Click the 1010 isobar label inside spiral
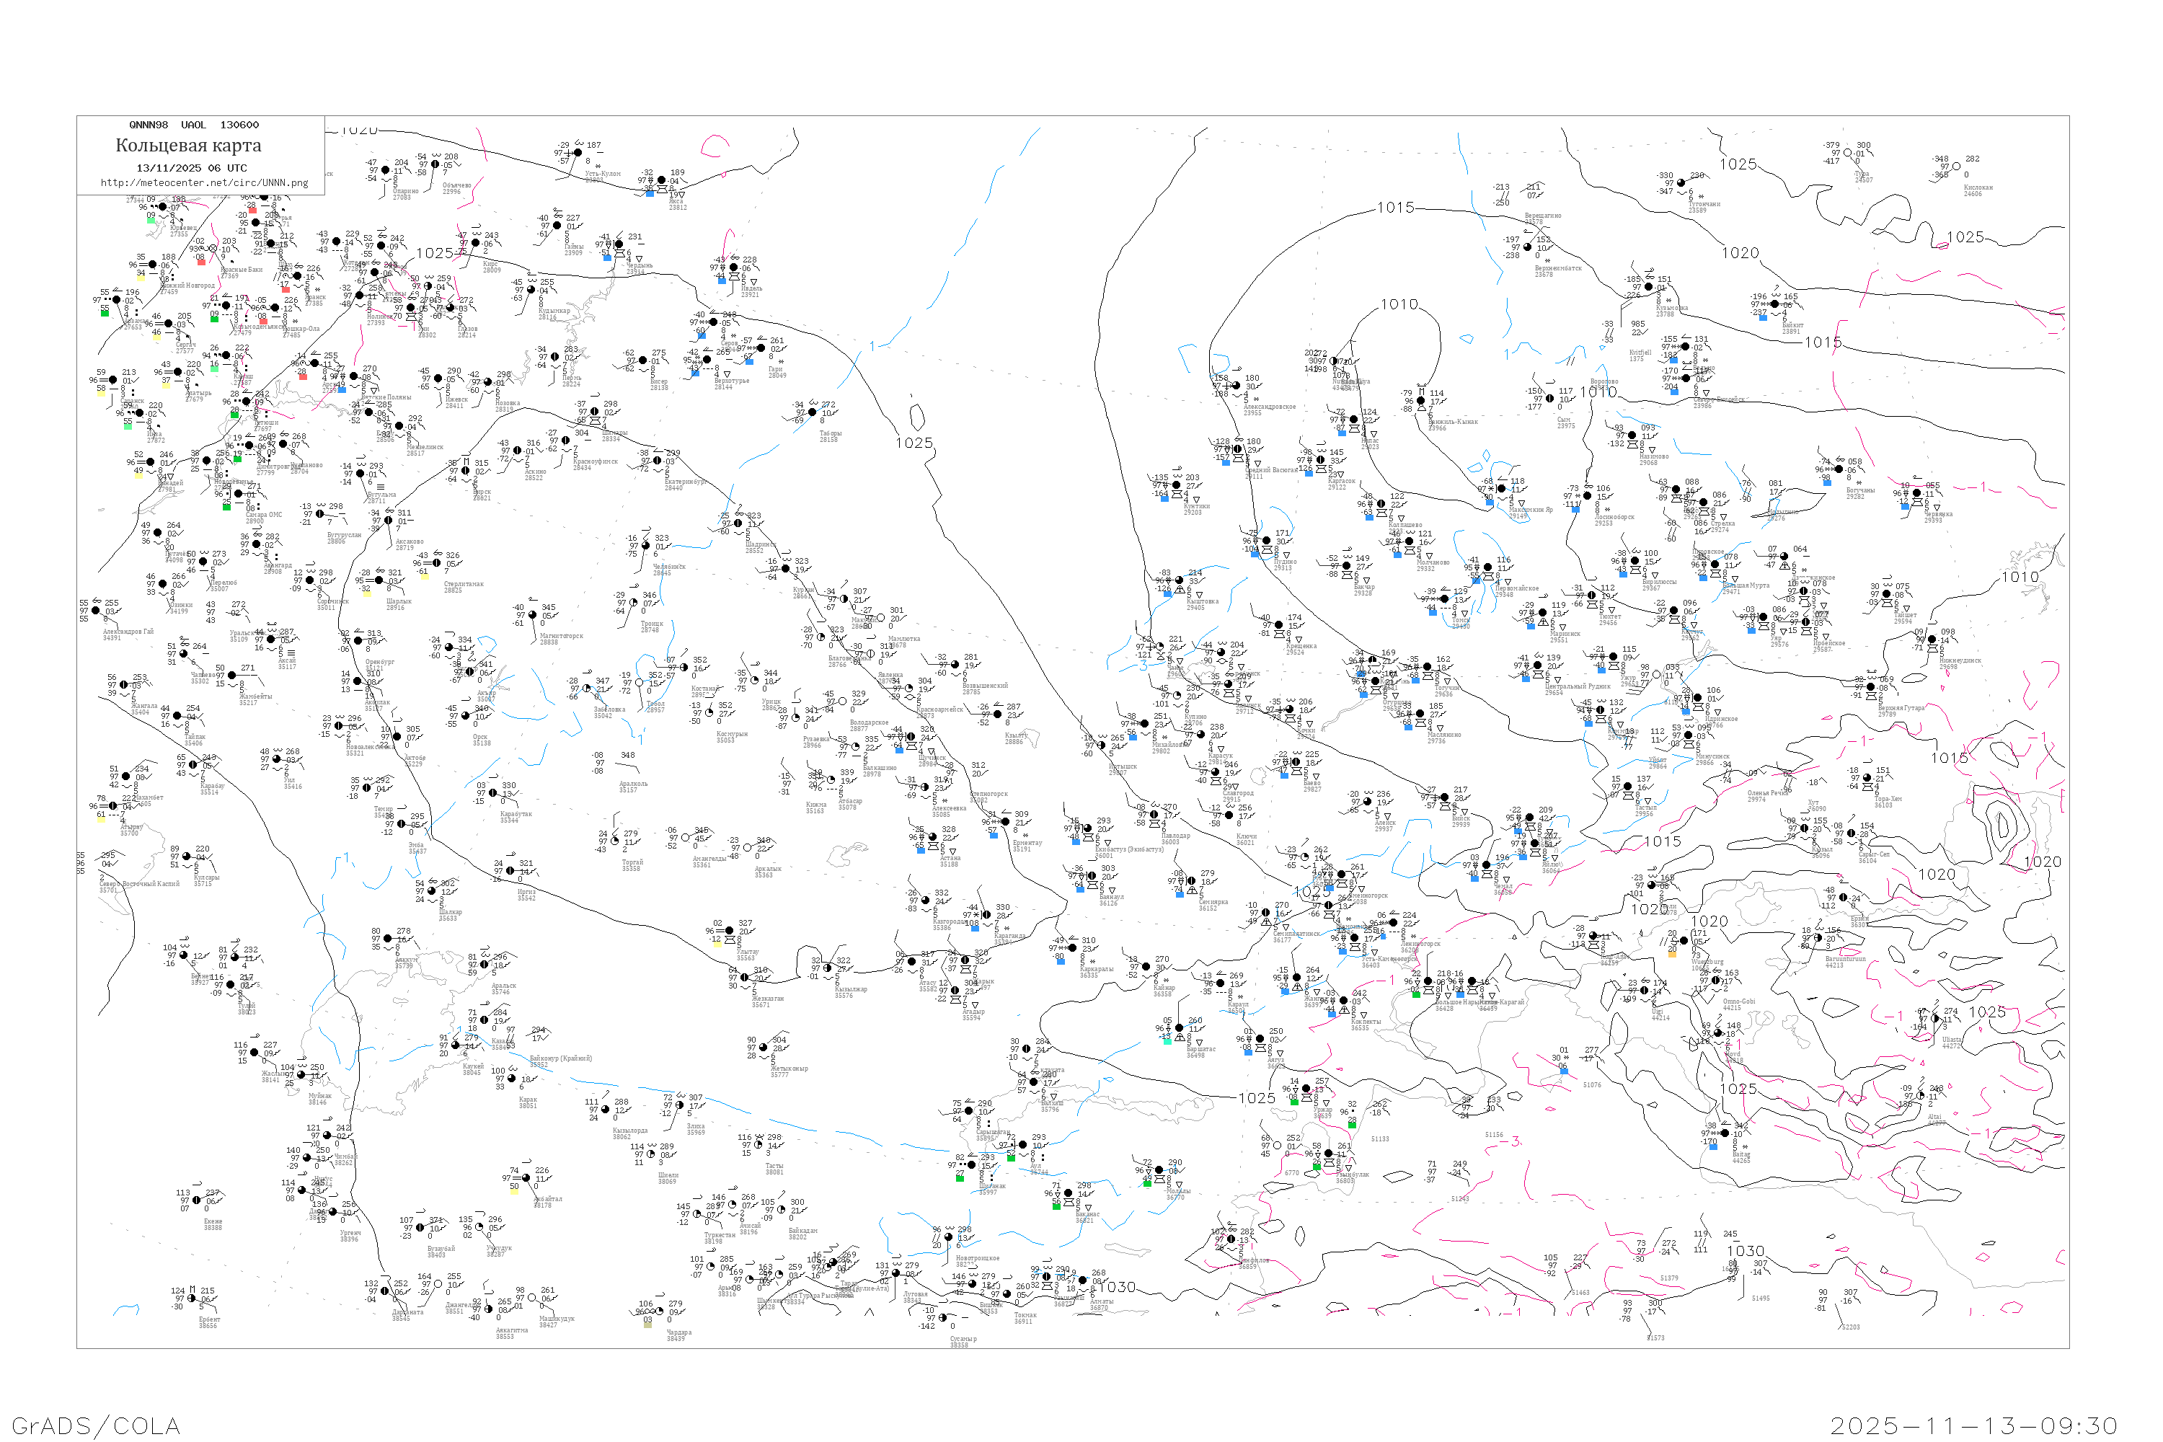 pos(1399,304)
